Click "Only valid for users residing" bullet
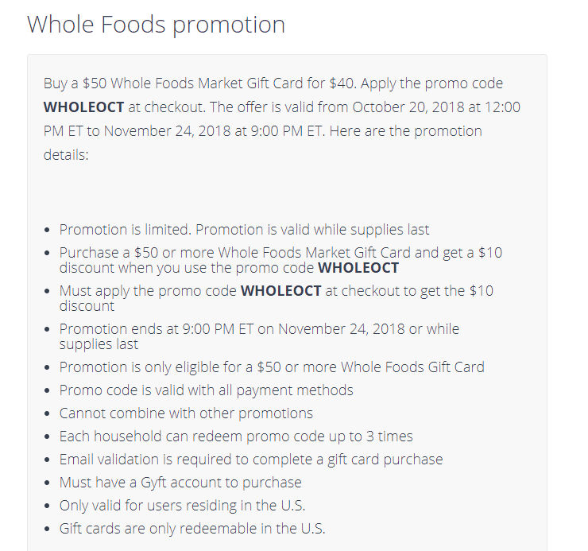This screenshot has height=551, width=588. tap(182, 506)
